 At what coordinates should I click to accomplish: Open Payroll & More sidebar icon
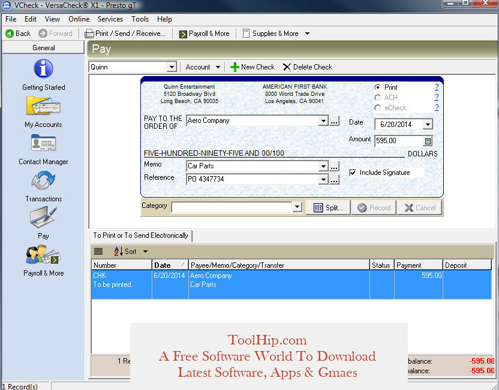point(43,255)
